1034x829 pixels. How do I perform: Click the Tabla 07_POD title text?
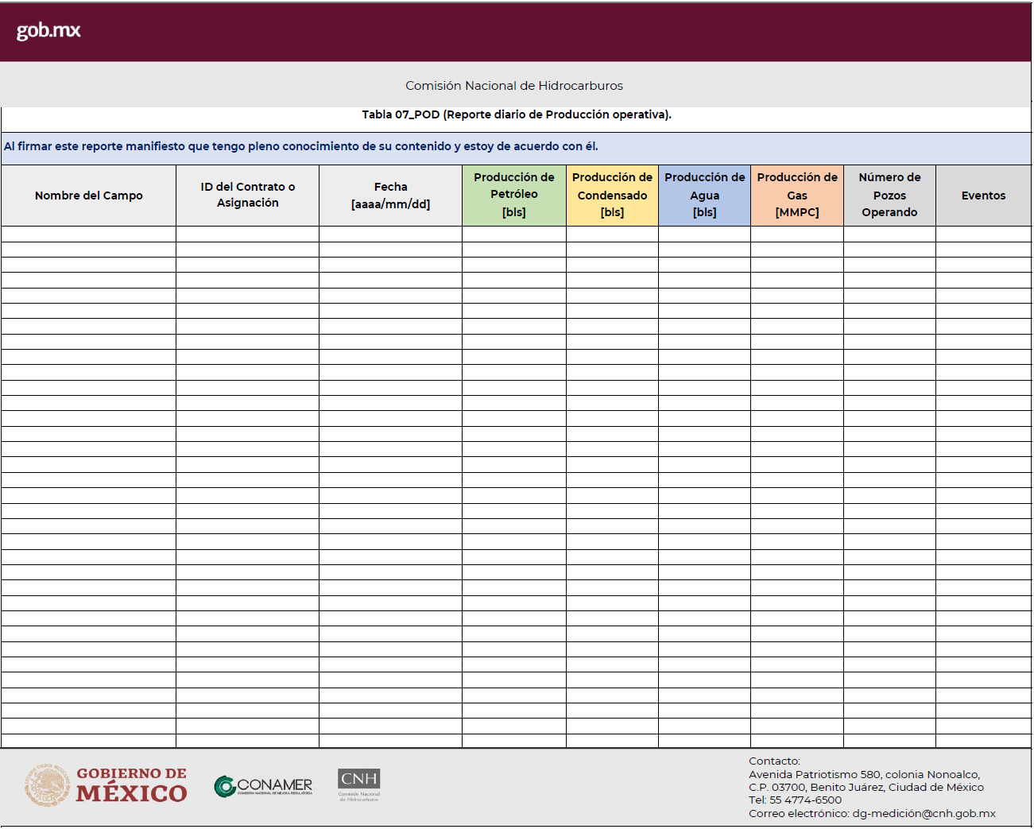pos(517,114)
